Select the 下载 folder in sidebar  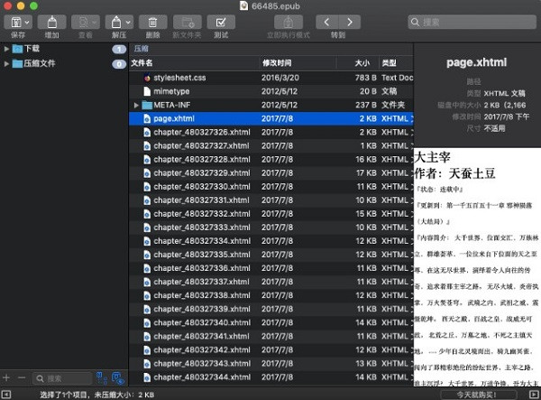point(32,49)
